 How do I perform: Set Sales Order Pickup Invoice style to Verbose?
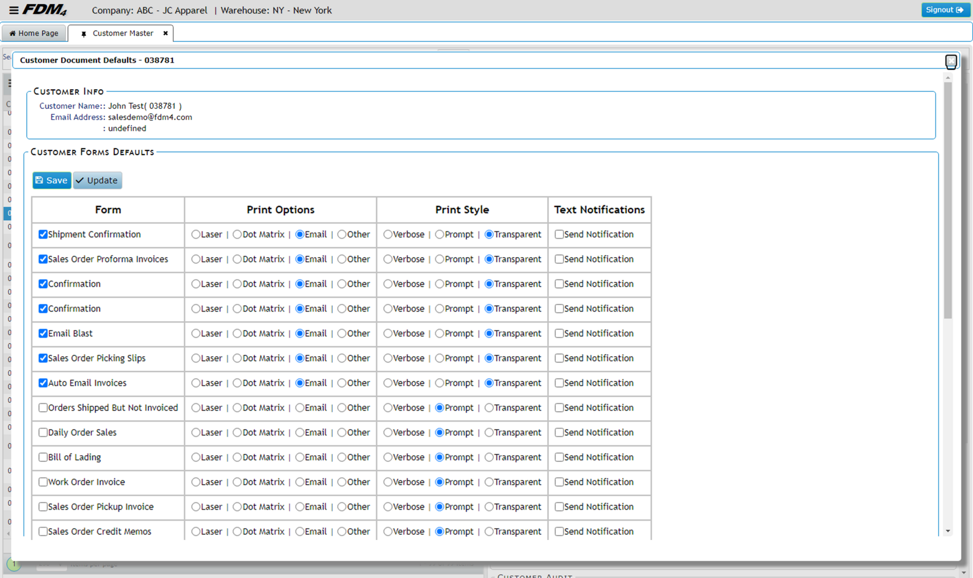(387, 507)
